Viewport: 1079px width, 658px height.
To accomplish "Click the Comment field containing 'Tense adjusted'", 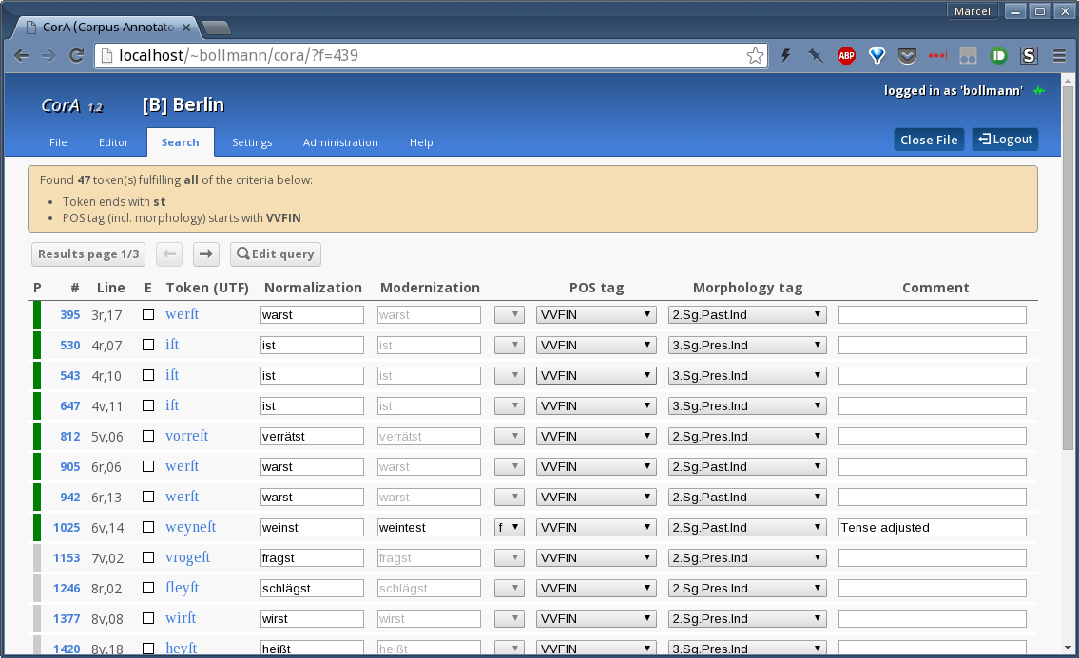I will pos(932,527).
